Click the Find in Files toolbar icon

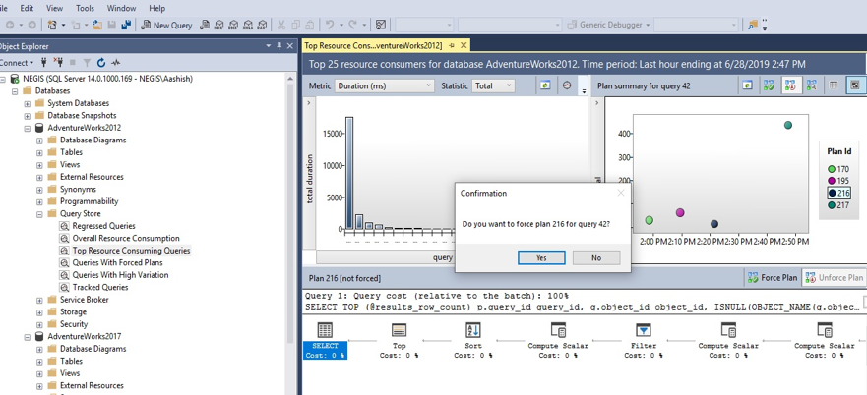(x=753, y=25)
